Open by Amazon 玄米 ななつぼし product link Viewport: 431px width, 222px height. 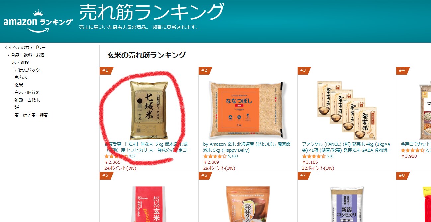(246, 147)
